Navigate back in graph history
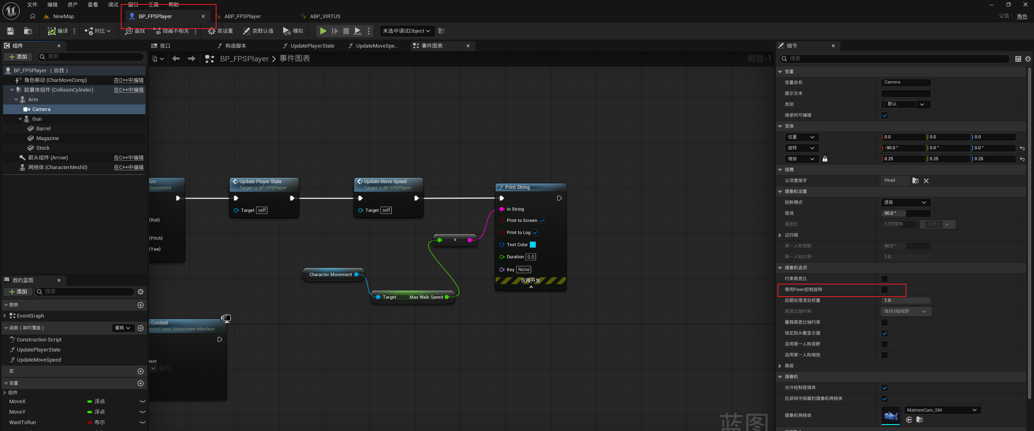This screenshot has height=431, width=1034. click(176, 59)
